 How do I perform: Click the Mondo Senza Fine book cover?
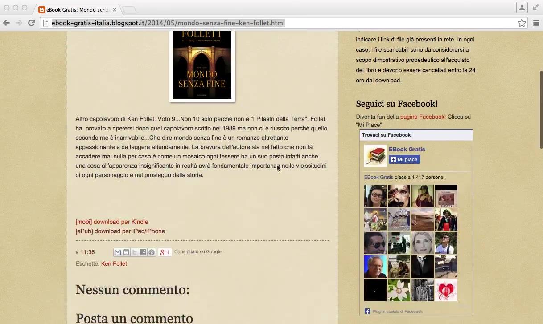pyautogui.click(x=202, y=65)
